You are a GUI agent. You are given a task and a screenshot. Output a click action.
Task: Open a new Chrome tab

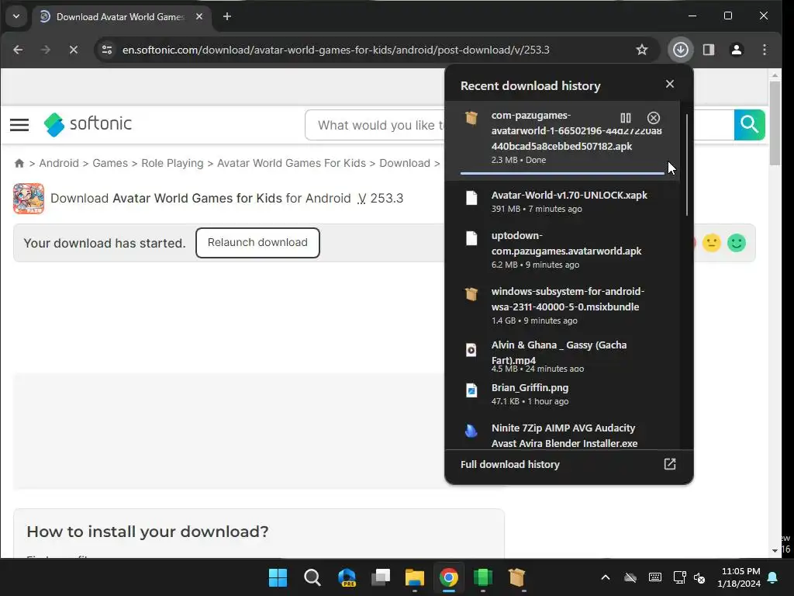pos(227,17)
